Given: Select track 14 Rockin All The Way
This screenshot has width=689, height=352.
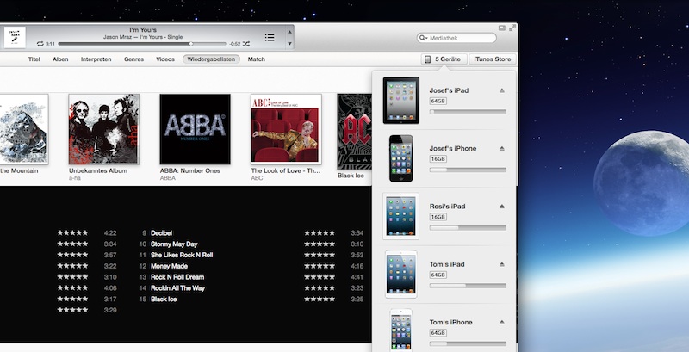Looking at the screenshot, I should coord(177,288).
